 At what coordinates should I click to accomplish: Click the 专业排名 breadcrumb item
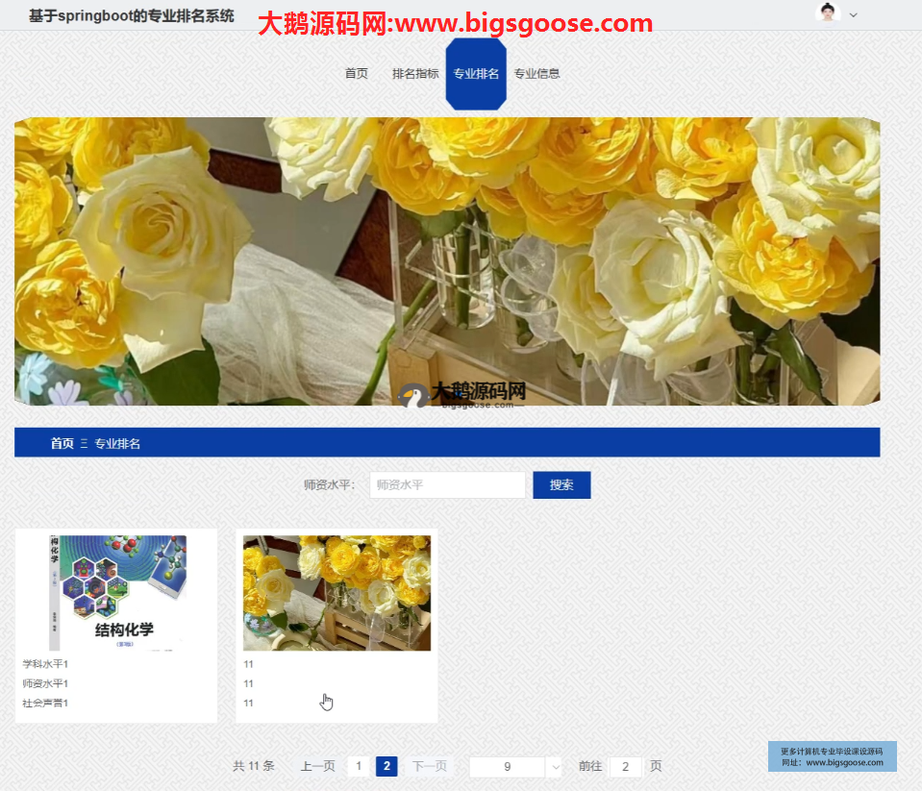[x=117, y=443]
